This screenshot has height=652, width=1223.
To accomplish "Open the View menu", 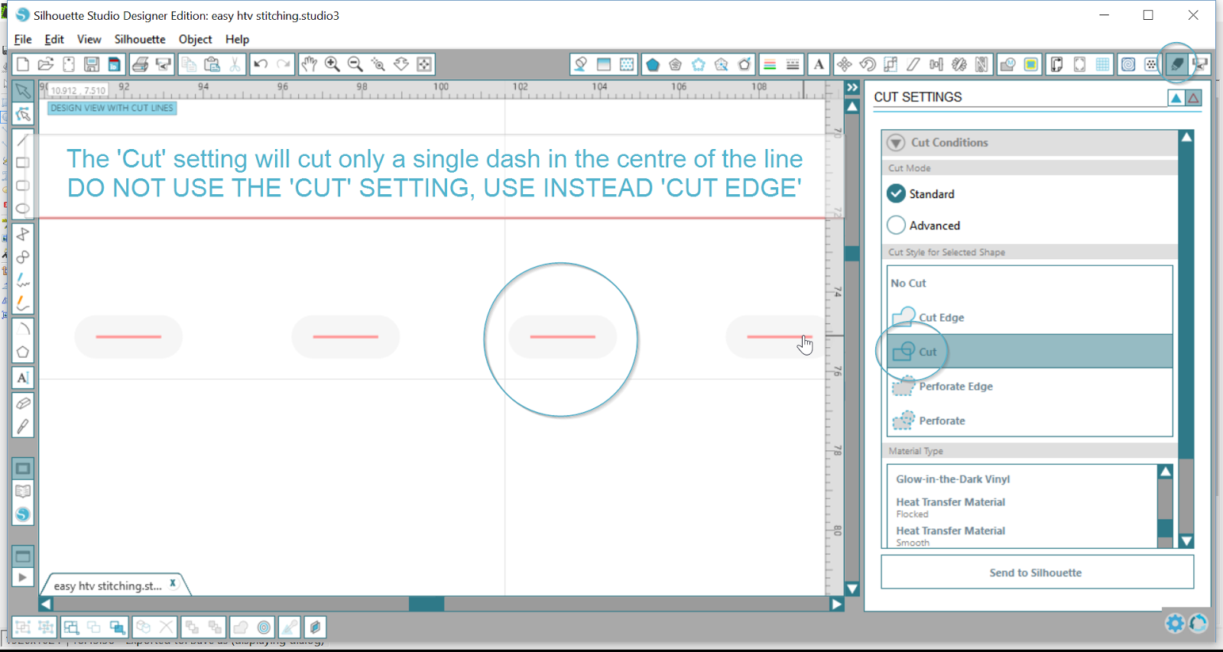I will (89, 39).
